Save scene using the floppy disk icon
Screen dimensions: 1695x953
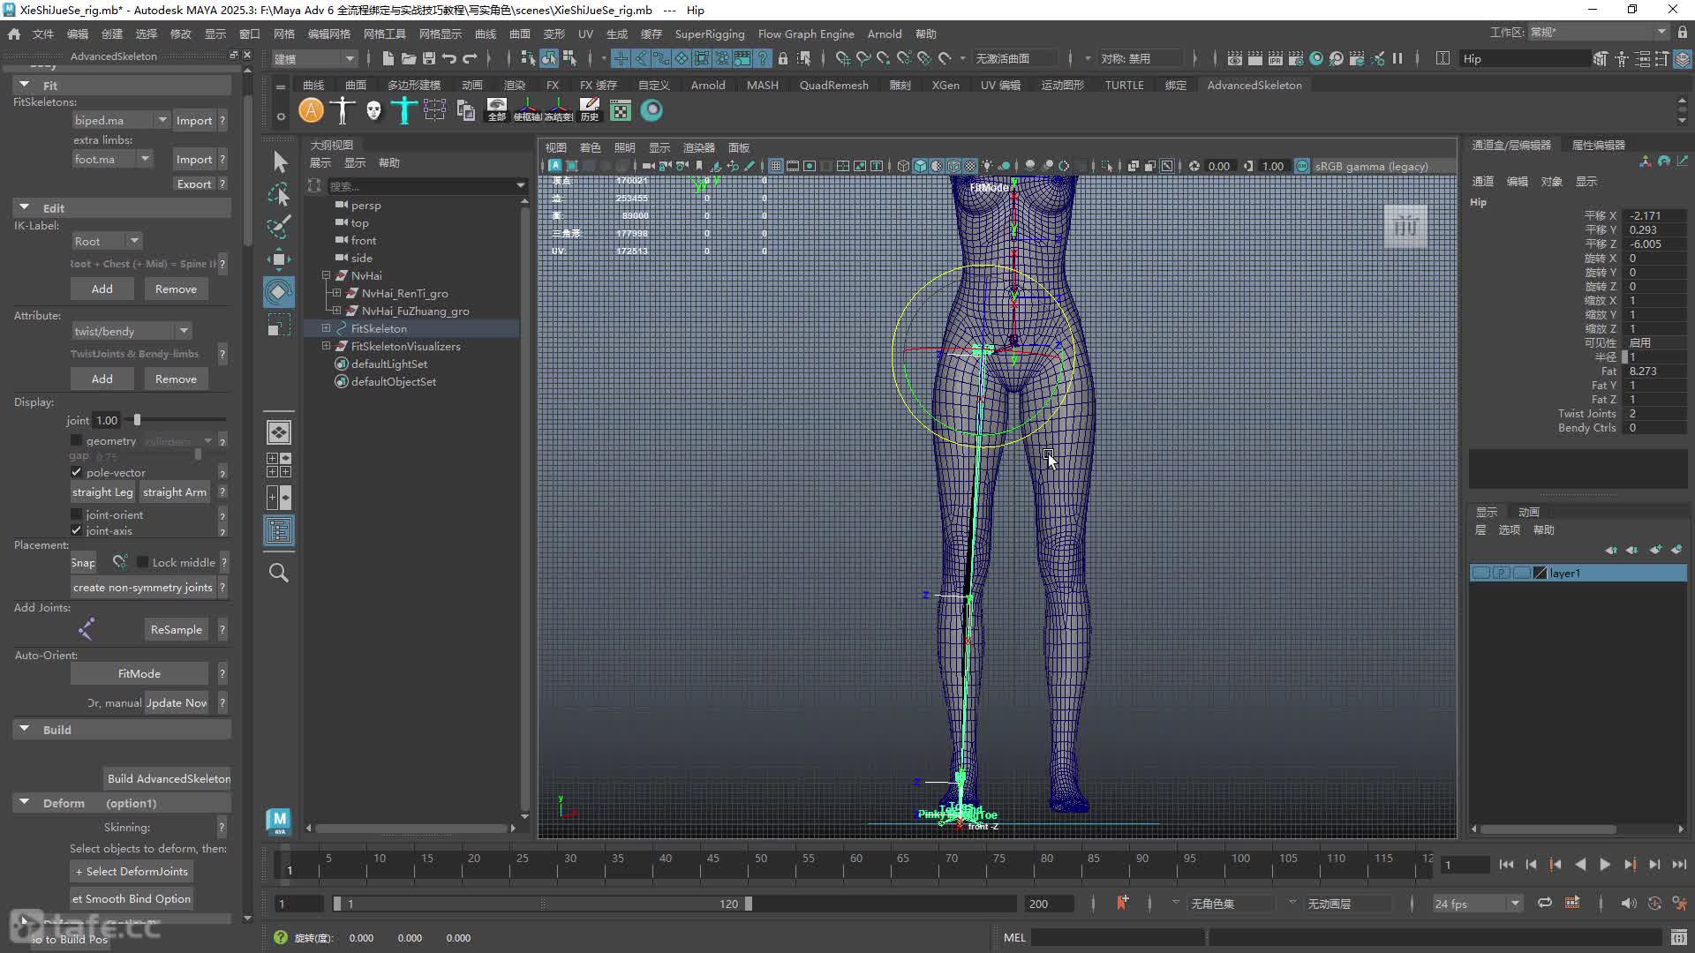point(429,58)
